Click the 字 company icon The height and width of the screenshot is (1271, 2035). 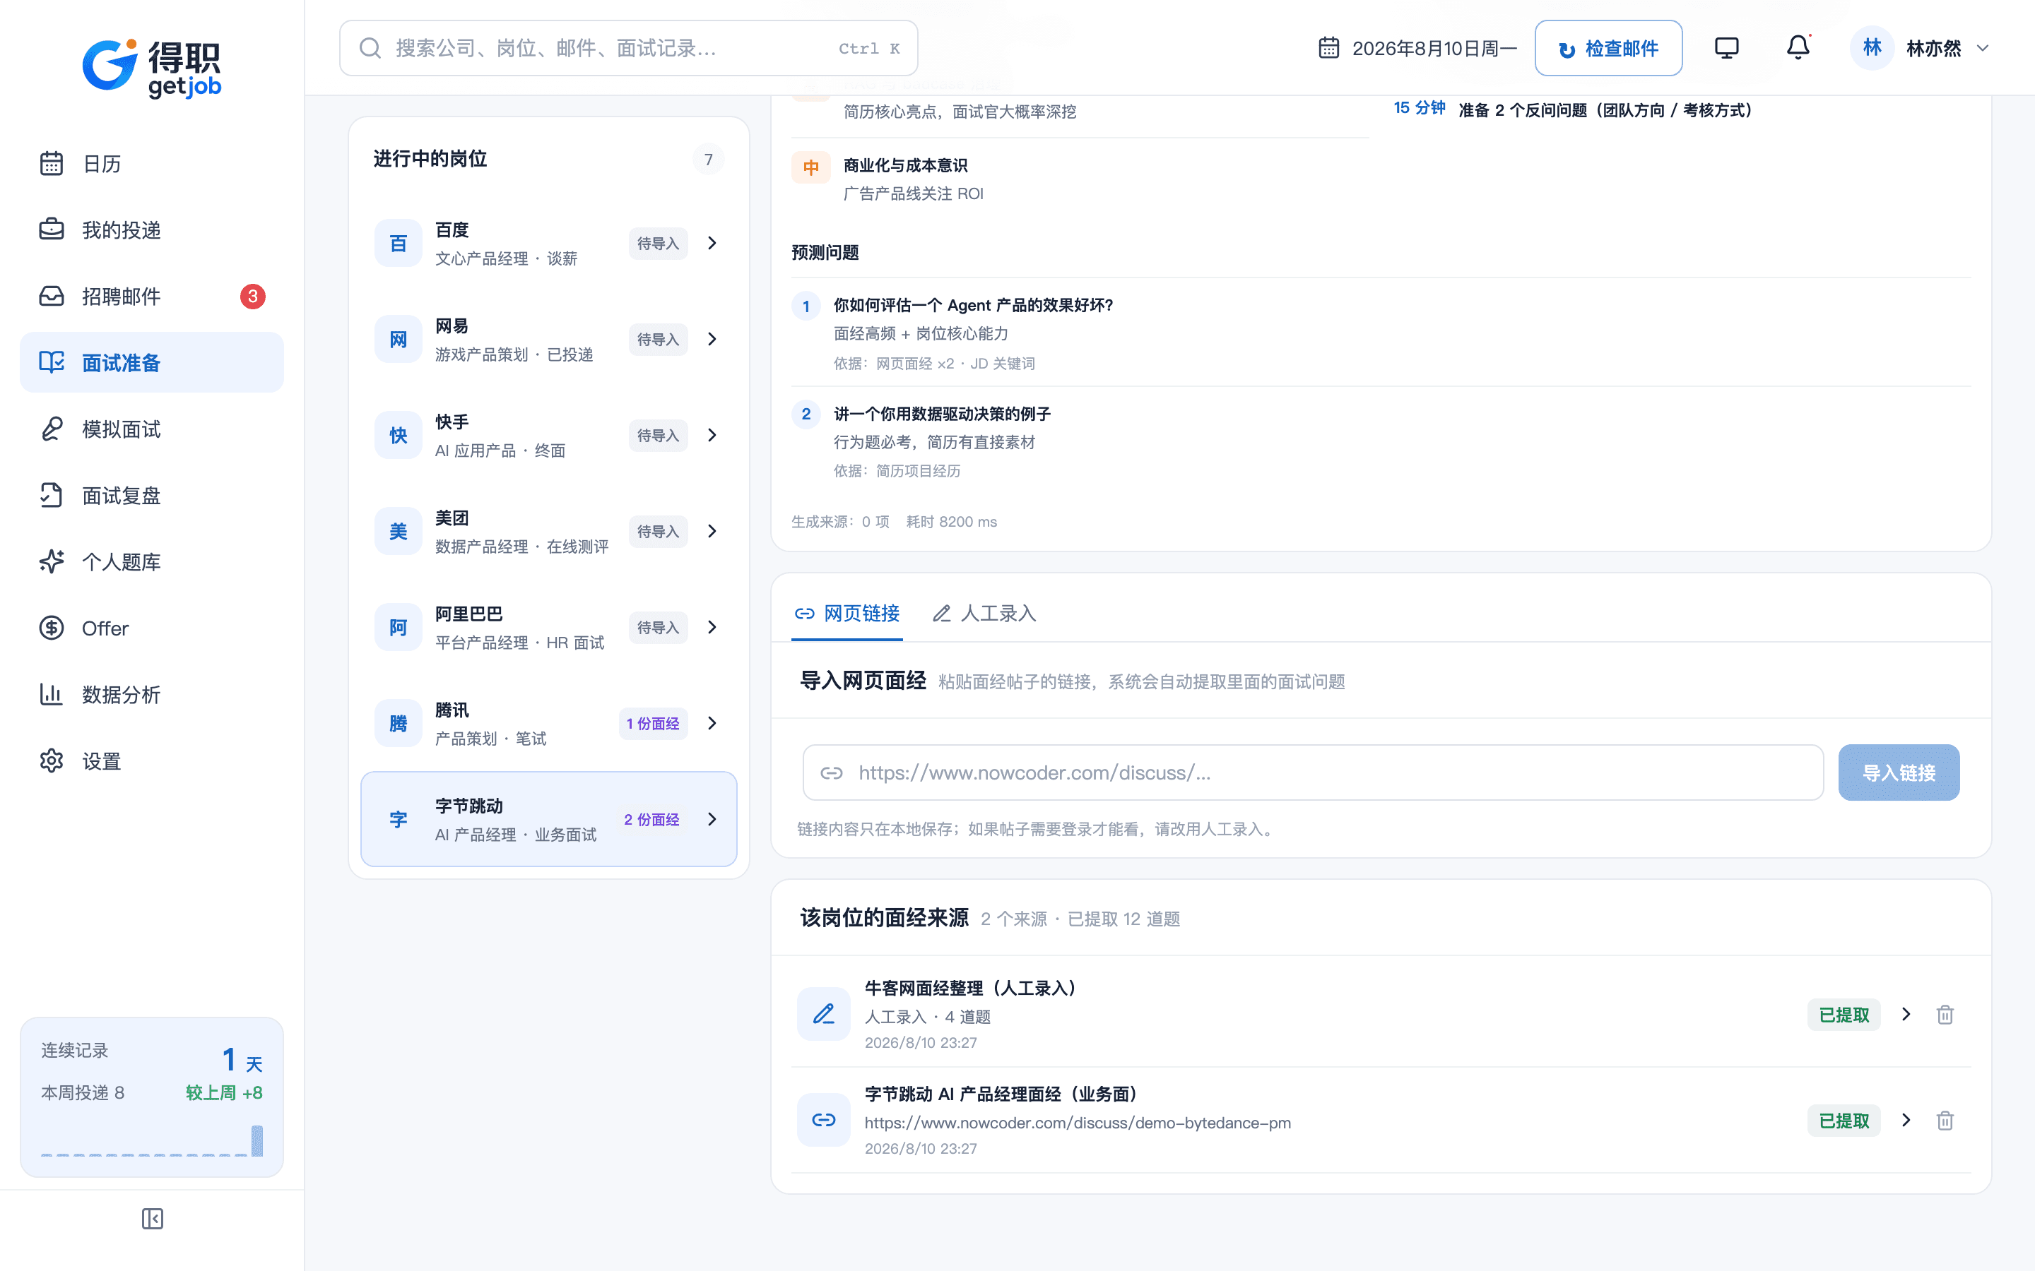398,819
